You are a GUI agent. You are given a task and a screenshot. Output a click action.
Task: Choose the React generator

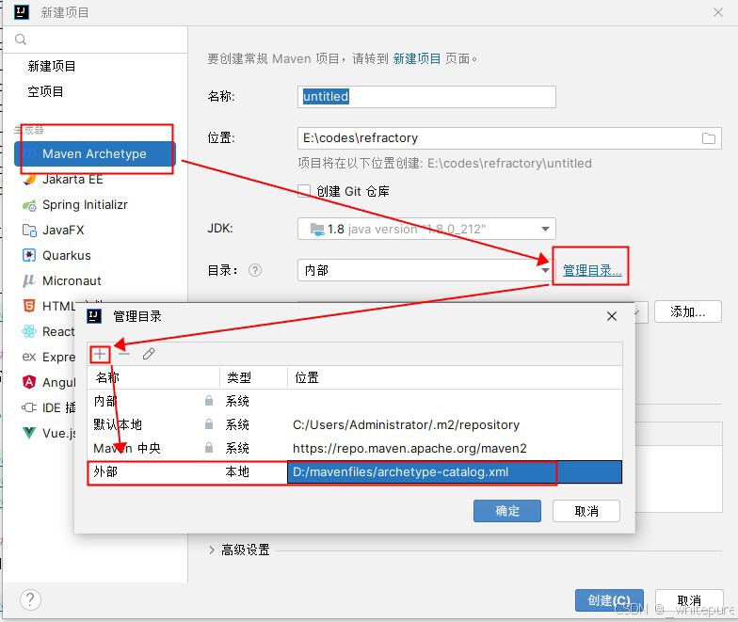[49, 331]
